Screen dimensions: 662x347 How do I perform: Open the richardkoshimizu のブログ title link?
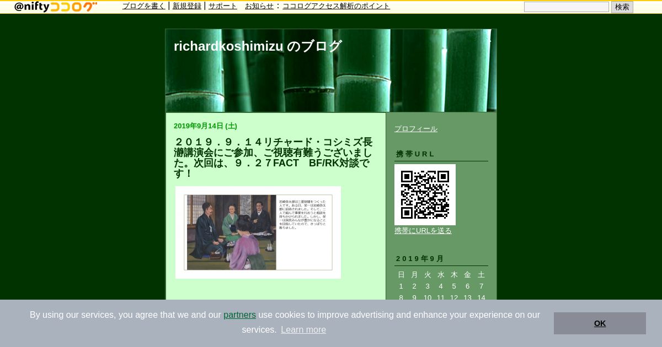[258, 46]
